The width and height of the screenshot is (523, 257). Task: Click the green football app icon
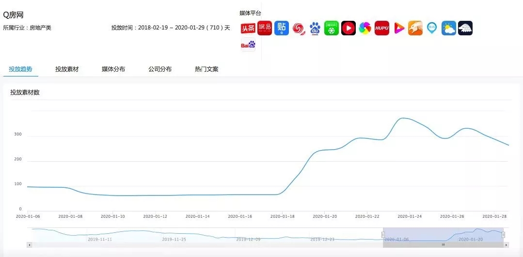click(332, 28)
